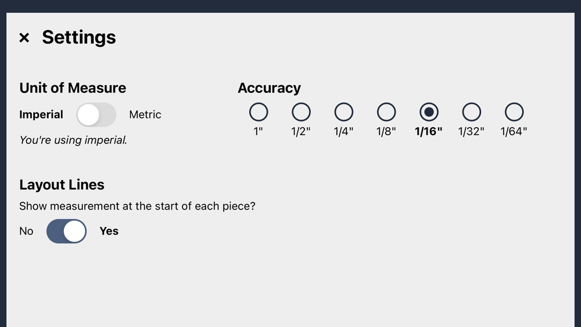Click the Imperial label
This screenshot has height=327, width=581.
tap(41, 114)
